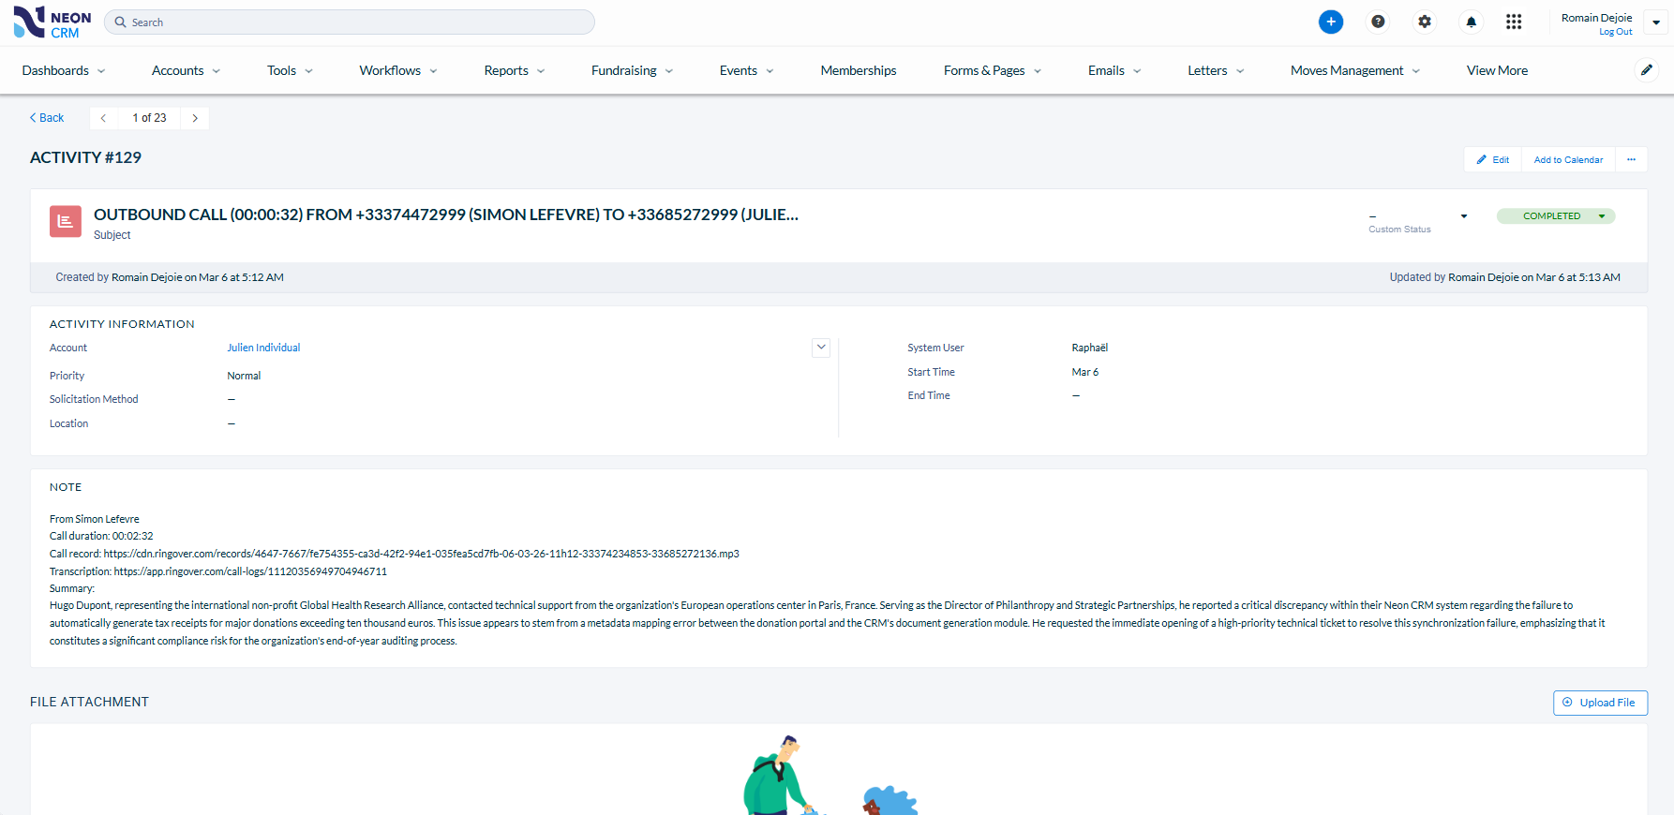
Task: Open the settings gear icon
Action: coord(1424,22)
